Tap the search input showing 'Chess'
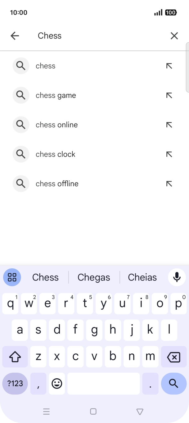 pos(78,36)
